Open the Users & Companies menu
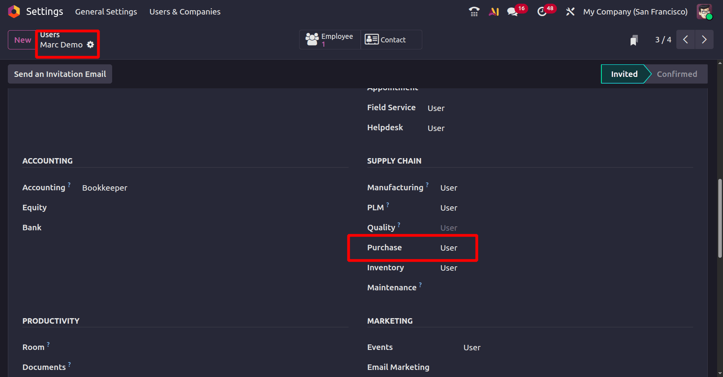 (185, 12)
